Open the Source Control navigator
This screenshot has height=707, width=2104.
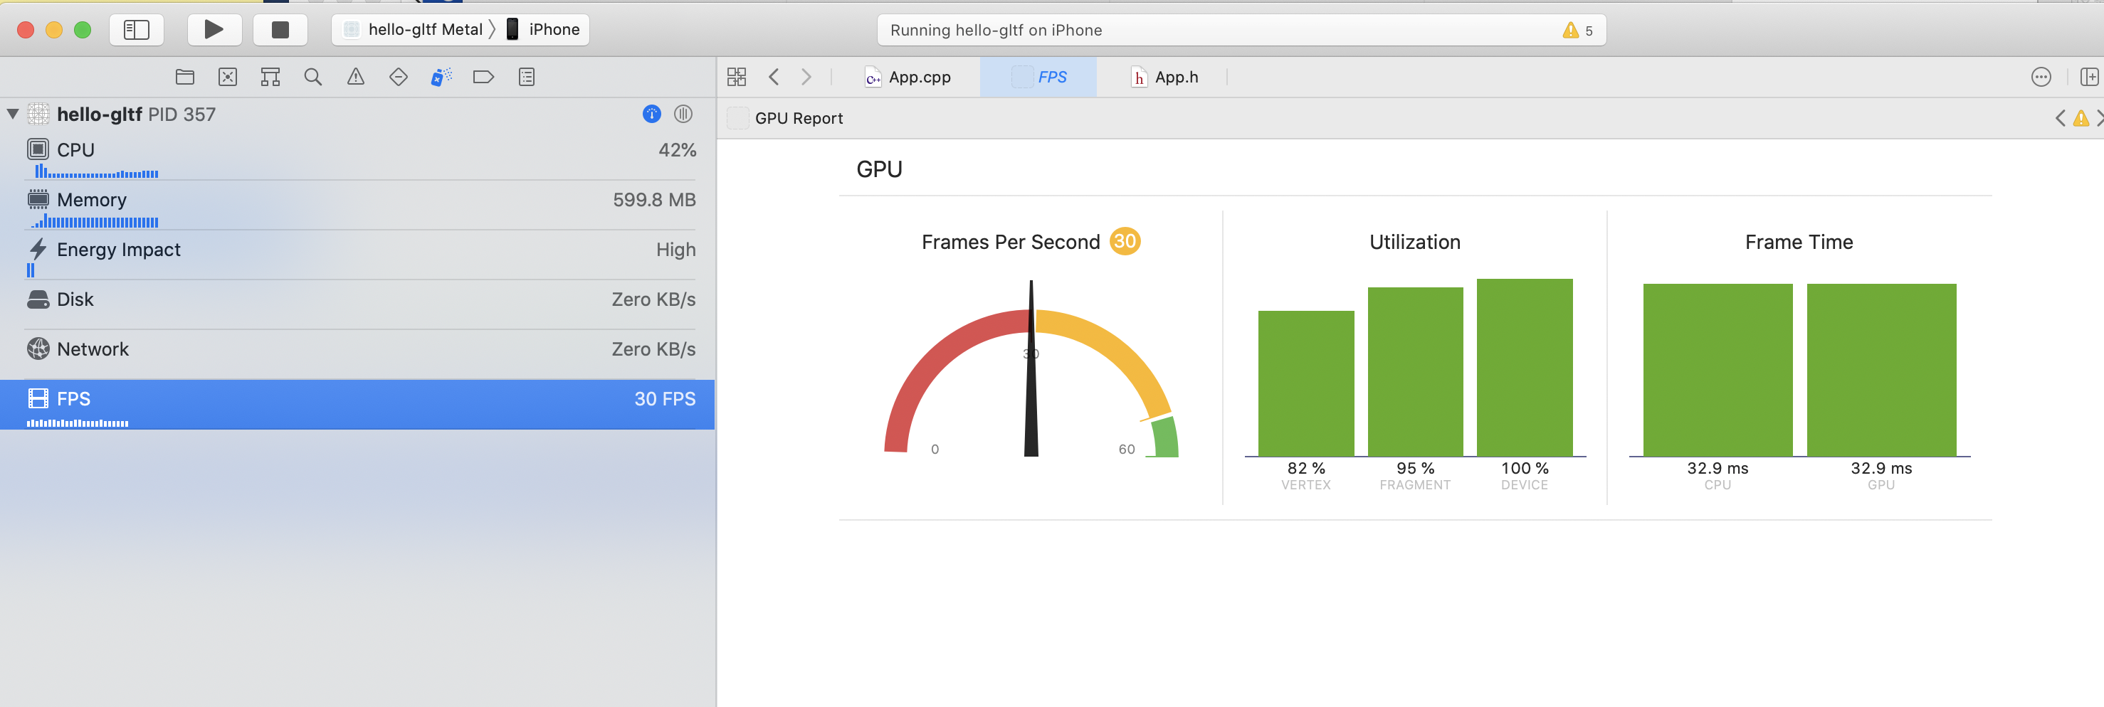click(x=228, y=77)
